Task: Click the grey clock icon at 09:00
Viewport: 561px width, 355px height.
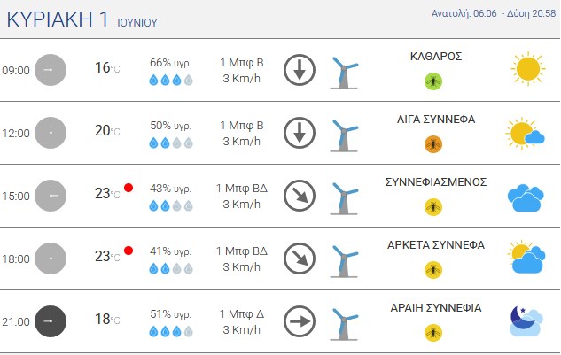Action: click(x=51, y=70)
